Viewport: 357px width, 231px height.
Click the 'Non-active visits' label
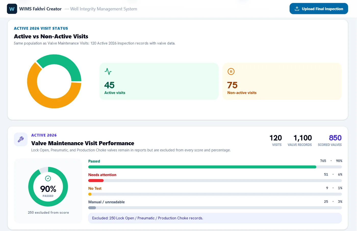point(242,93)
